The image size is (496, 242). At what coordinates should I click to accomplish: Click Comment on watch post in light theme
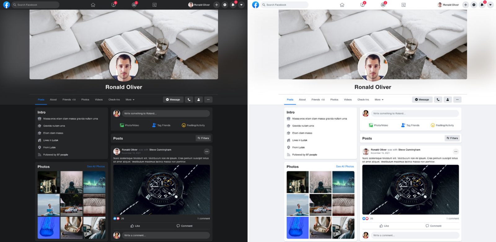click(433, 226)
